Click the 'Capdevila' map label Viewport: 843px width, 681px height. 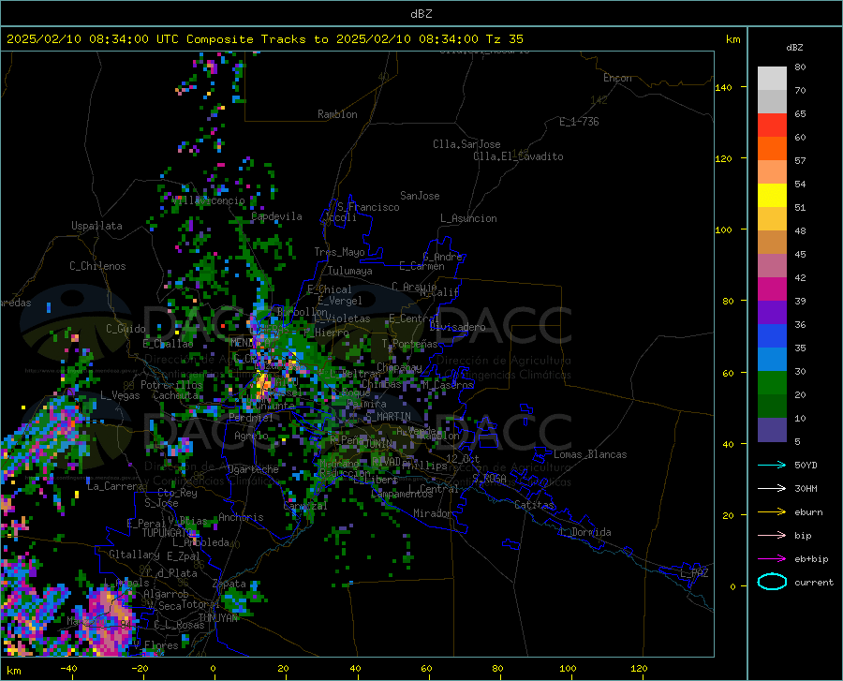[276, 216]
